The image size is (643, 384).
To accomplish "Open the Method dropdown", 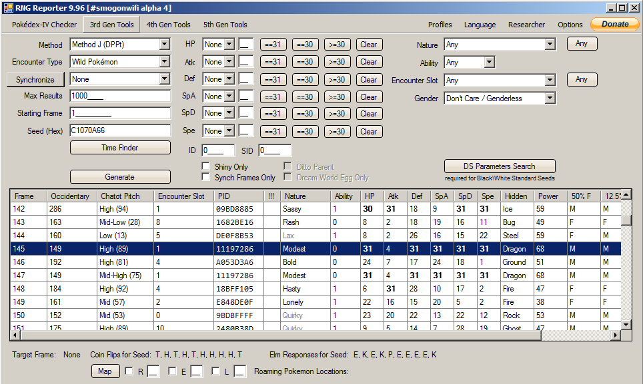I will coord(165,45).
